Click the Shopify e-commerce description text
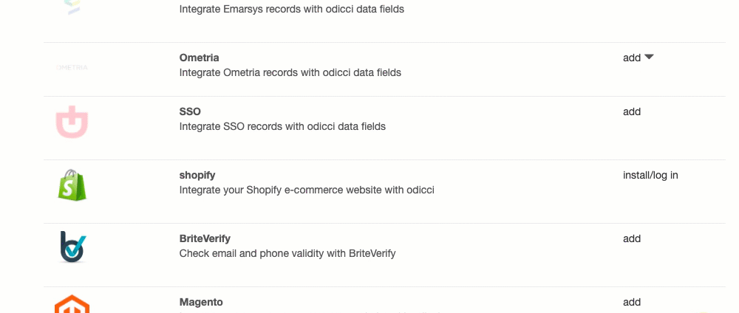Viewport: 739px width, 313px height. pyautogui.click(x=307, y=190)
